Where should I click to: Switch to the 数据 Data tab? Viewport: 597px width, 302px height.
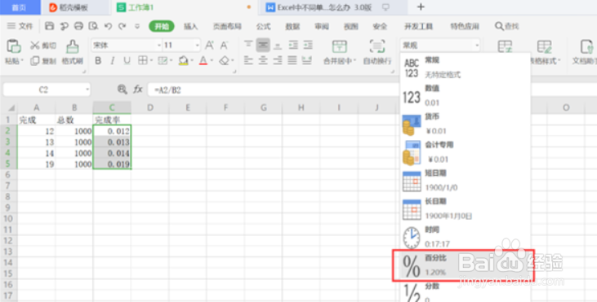292,26
